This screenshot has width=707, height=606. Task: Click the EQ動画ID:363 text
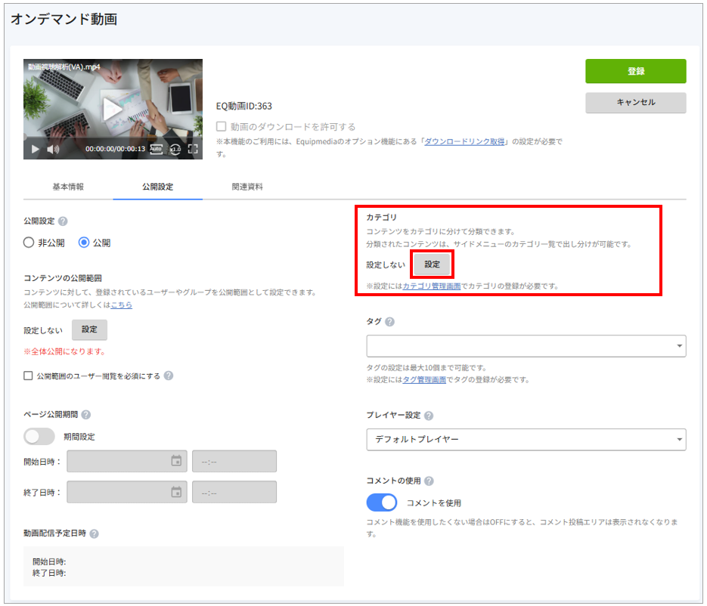244,107
